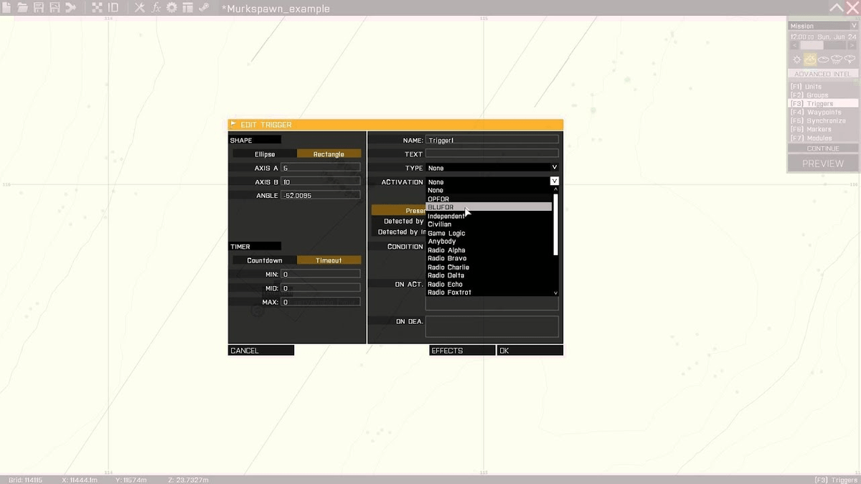The width and height of the screenshot is (861, 484).
Task: Select Radio Echo activation
Action: click(x=489, y=285)
